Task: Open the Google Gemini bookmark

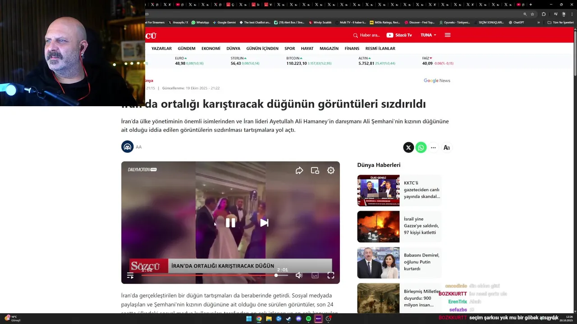Action: (224, 22)
